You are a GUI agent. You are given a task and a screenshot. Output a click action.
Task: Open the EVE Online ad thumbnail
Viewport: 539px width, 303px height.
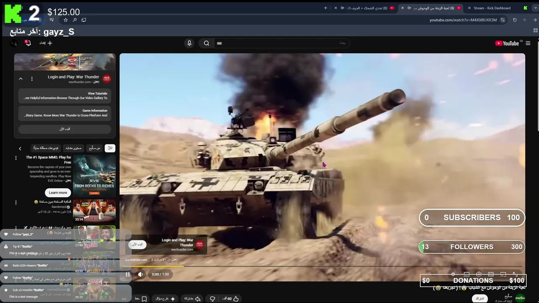94,176
